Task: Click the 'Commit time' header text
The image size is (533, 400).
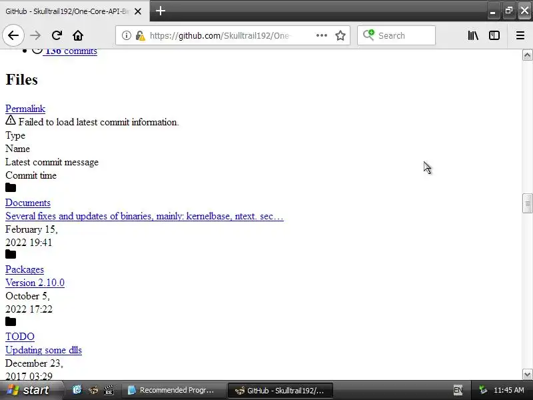Action: pos(31,175)
